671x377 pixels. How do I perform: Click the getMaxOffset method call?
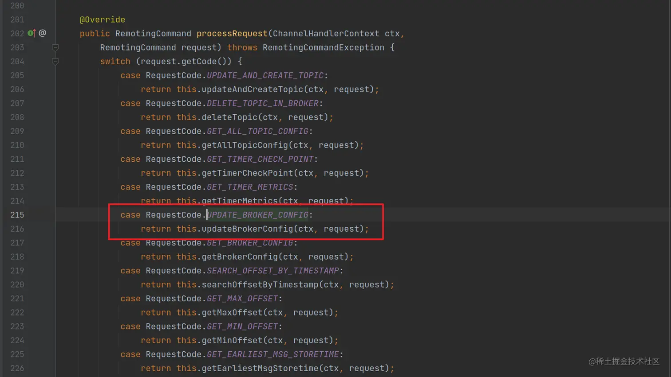232,313
